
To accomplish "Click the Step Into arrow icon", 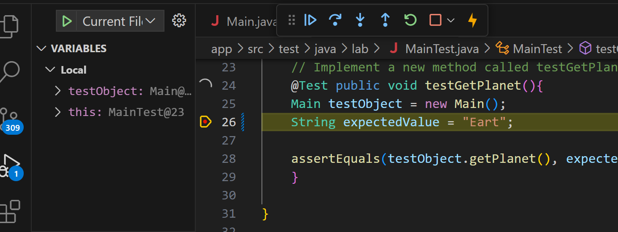I will point(360,20).
